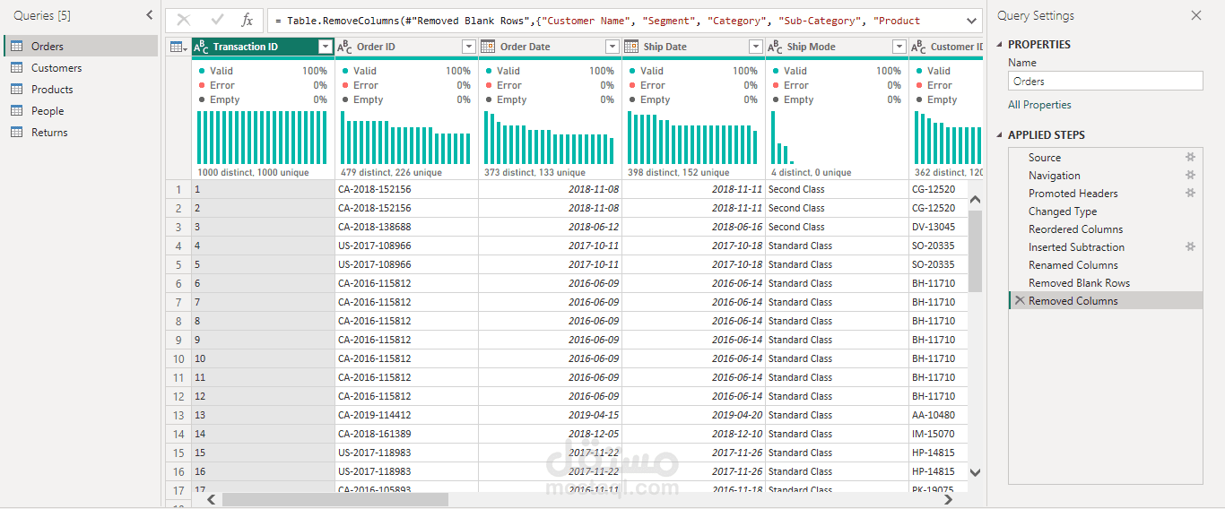Expand the formula bar with chevron
This screenshot has width=1225, height=509.
972,20
